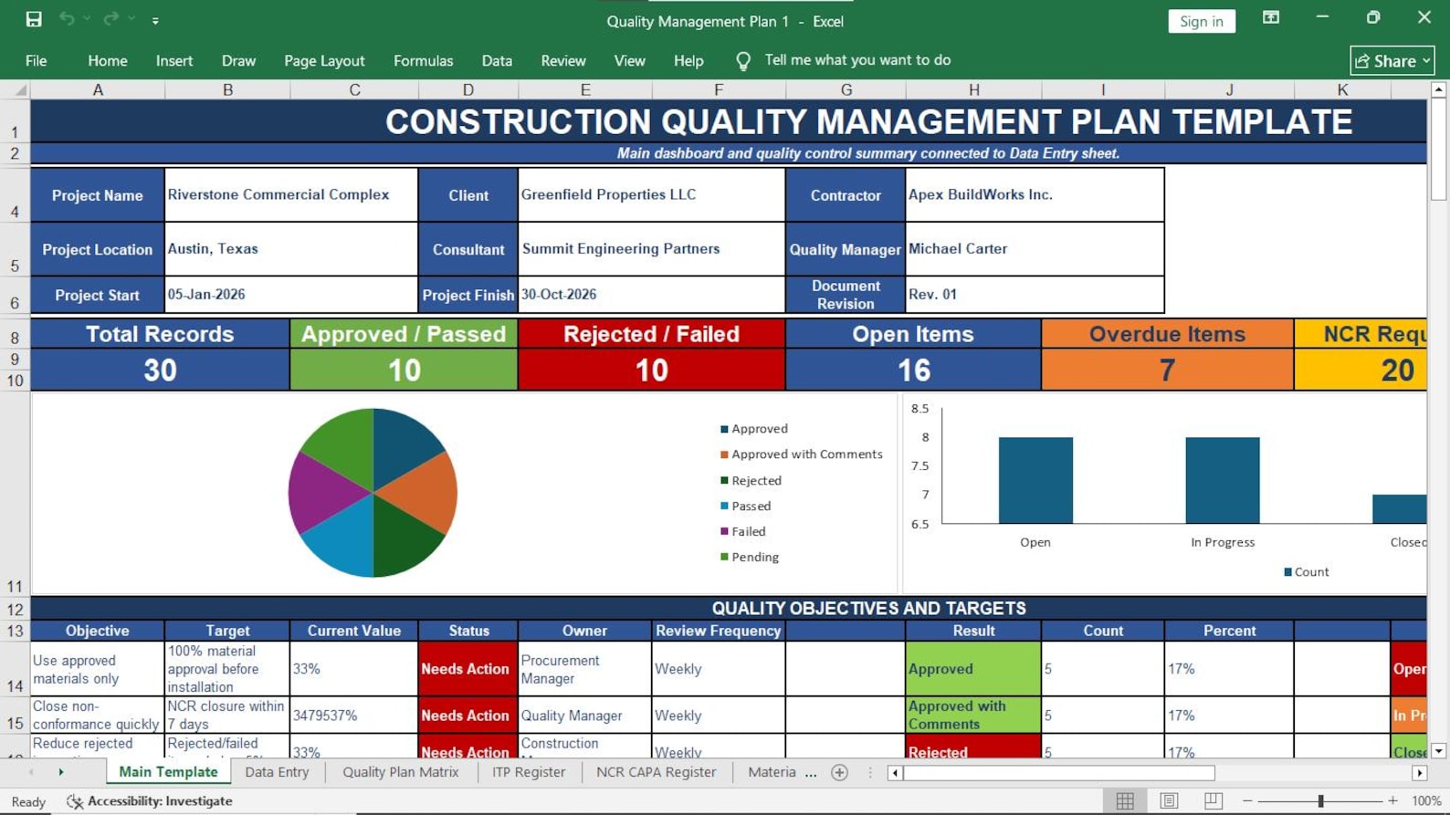Screen dimensions: 1450x815
Task: Open the Formulas ribbon tab
Action: (x=423, y=61)
